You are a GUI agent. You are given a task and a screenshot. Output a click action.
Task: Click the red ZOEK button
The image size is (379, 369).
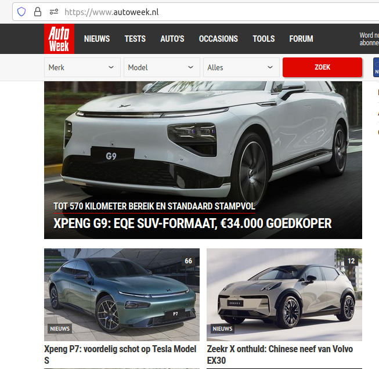coord(323,67)
